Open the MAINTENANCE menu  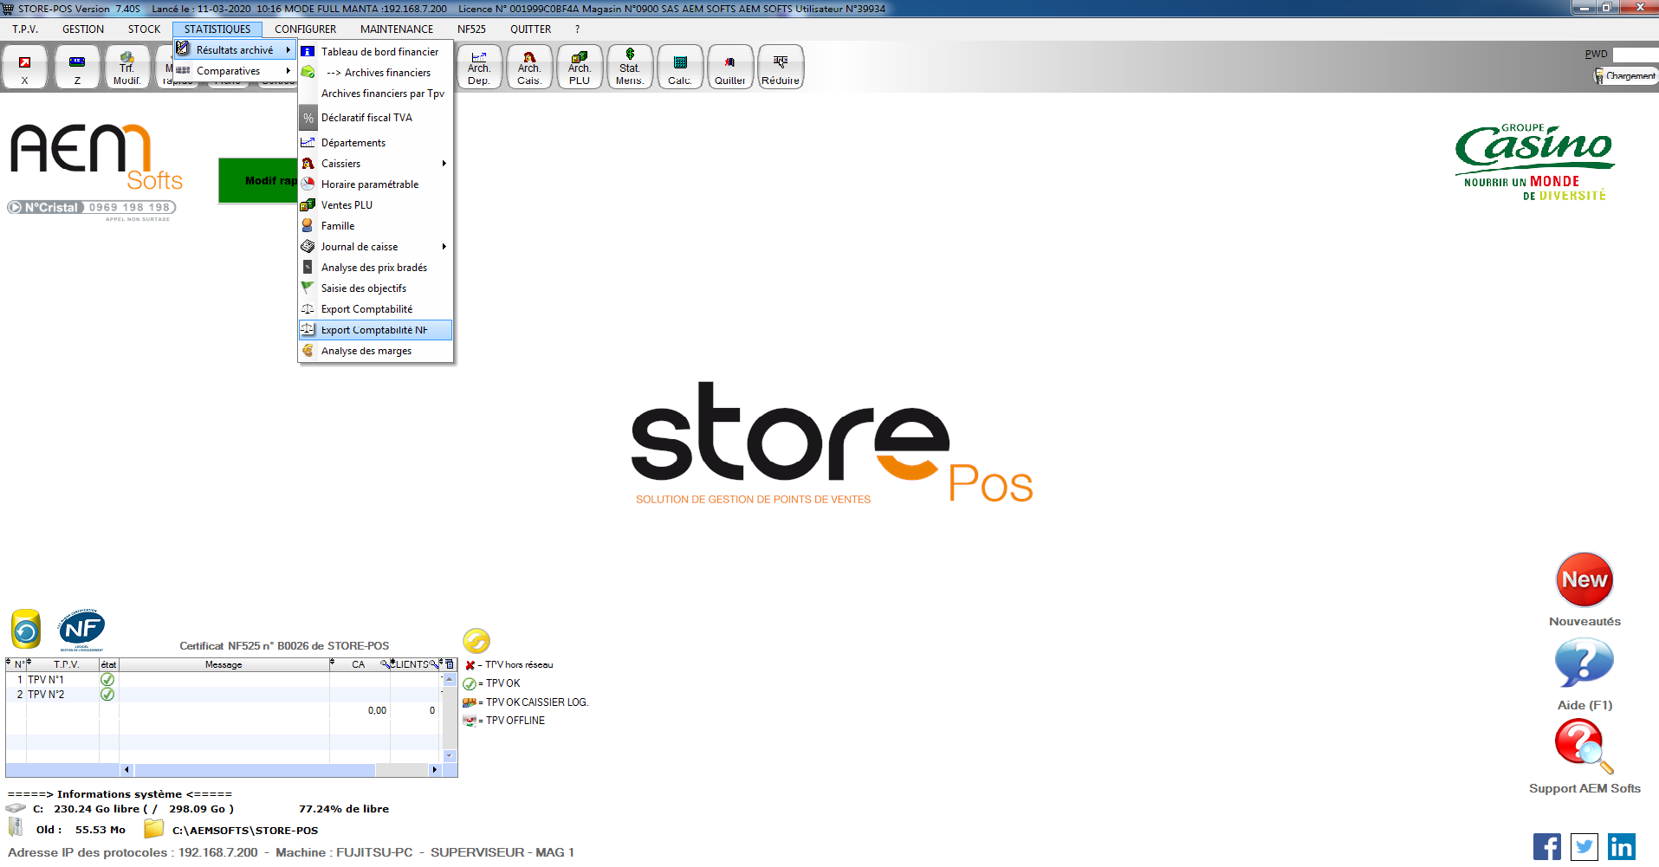pos(396,29)
